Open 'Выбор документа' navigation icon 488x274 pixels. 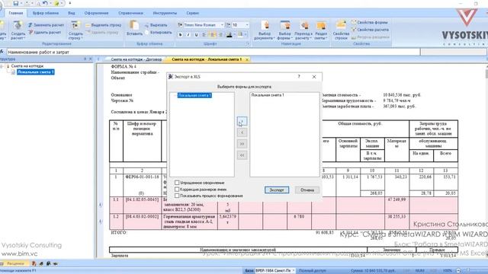pos(265,30)
